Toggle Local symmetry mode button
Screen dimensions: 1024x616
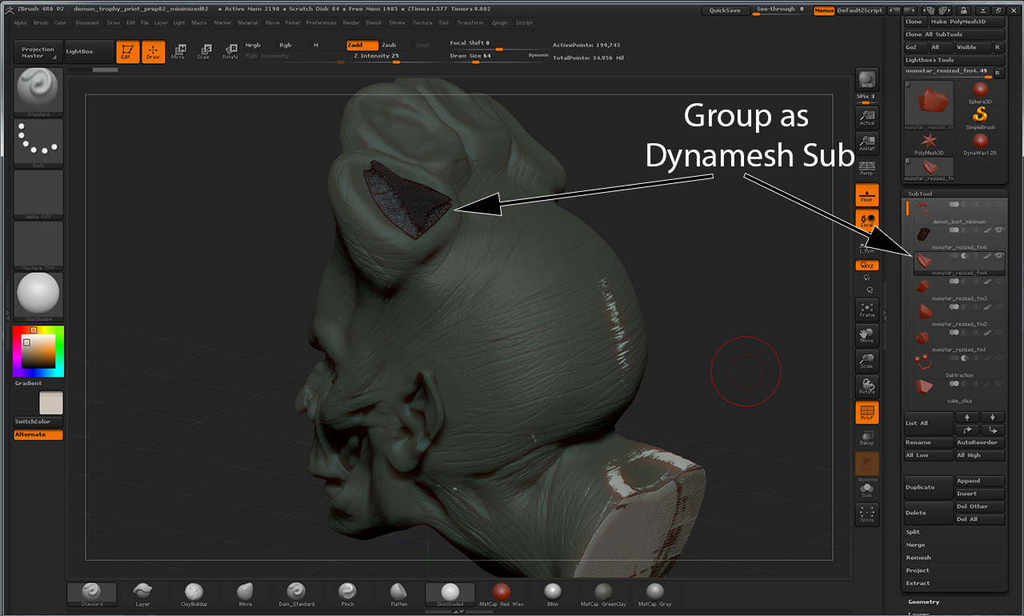click(866, 220)
